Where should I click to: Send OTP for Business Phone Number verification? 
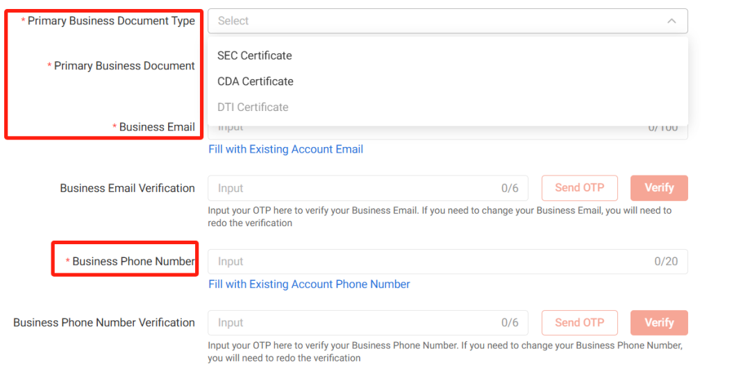pyautogui.click(x=579, y=323)
